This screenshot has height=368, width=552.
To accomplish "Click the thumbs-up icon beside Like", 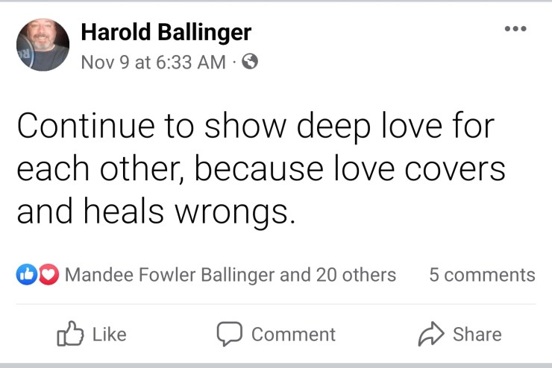I will 69,334.
